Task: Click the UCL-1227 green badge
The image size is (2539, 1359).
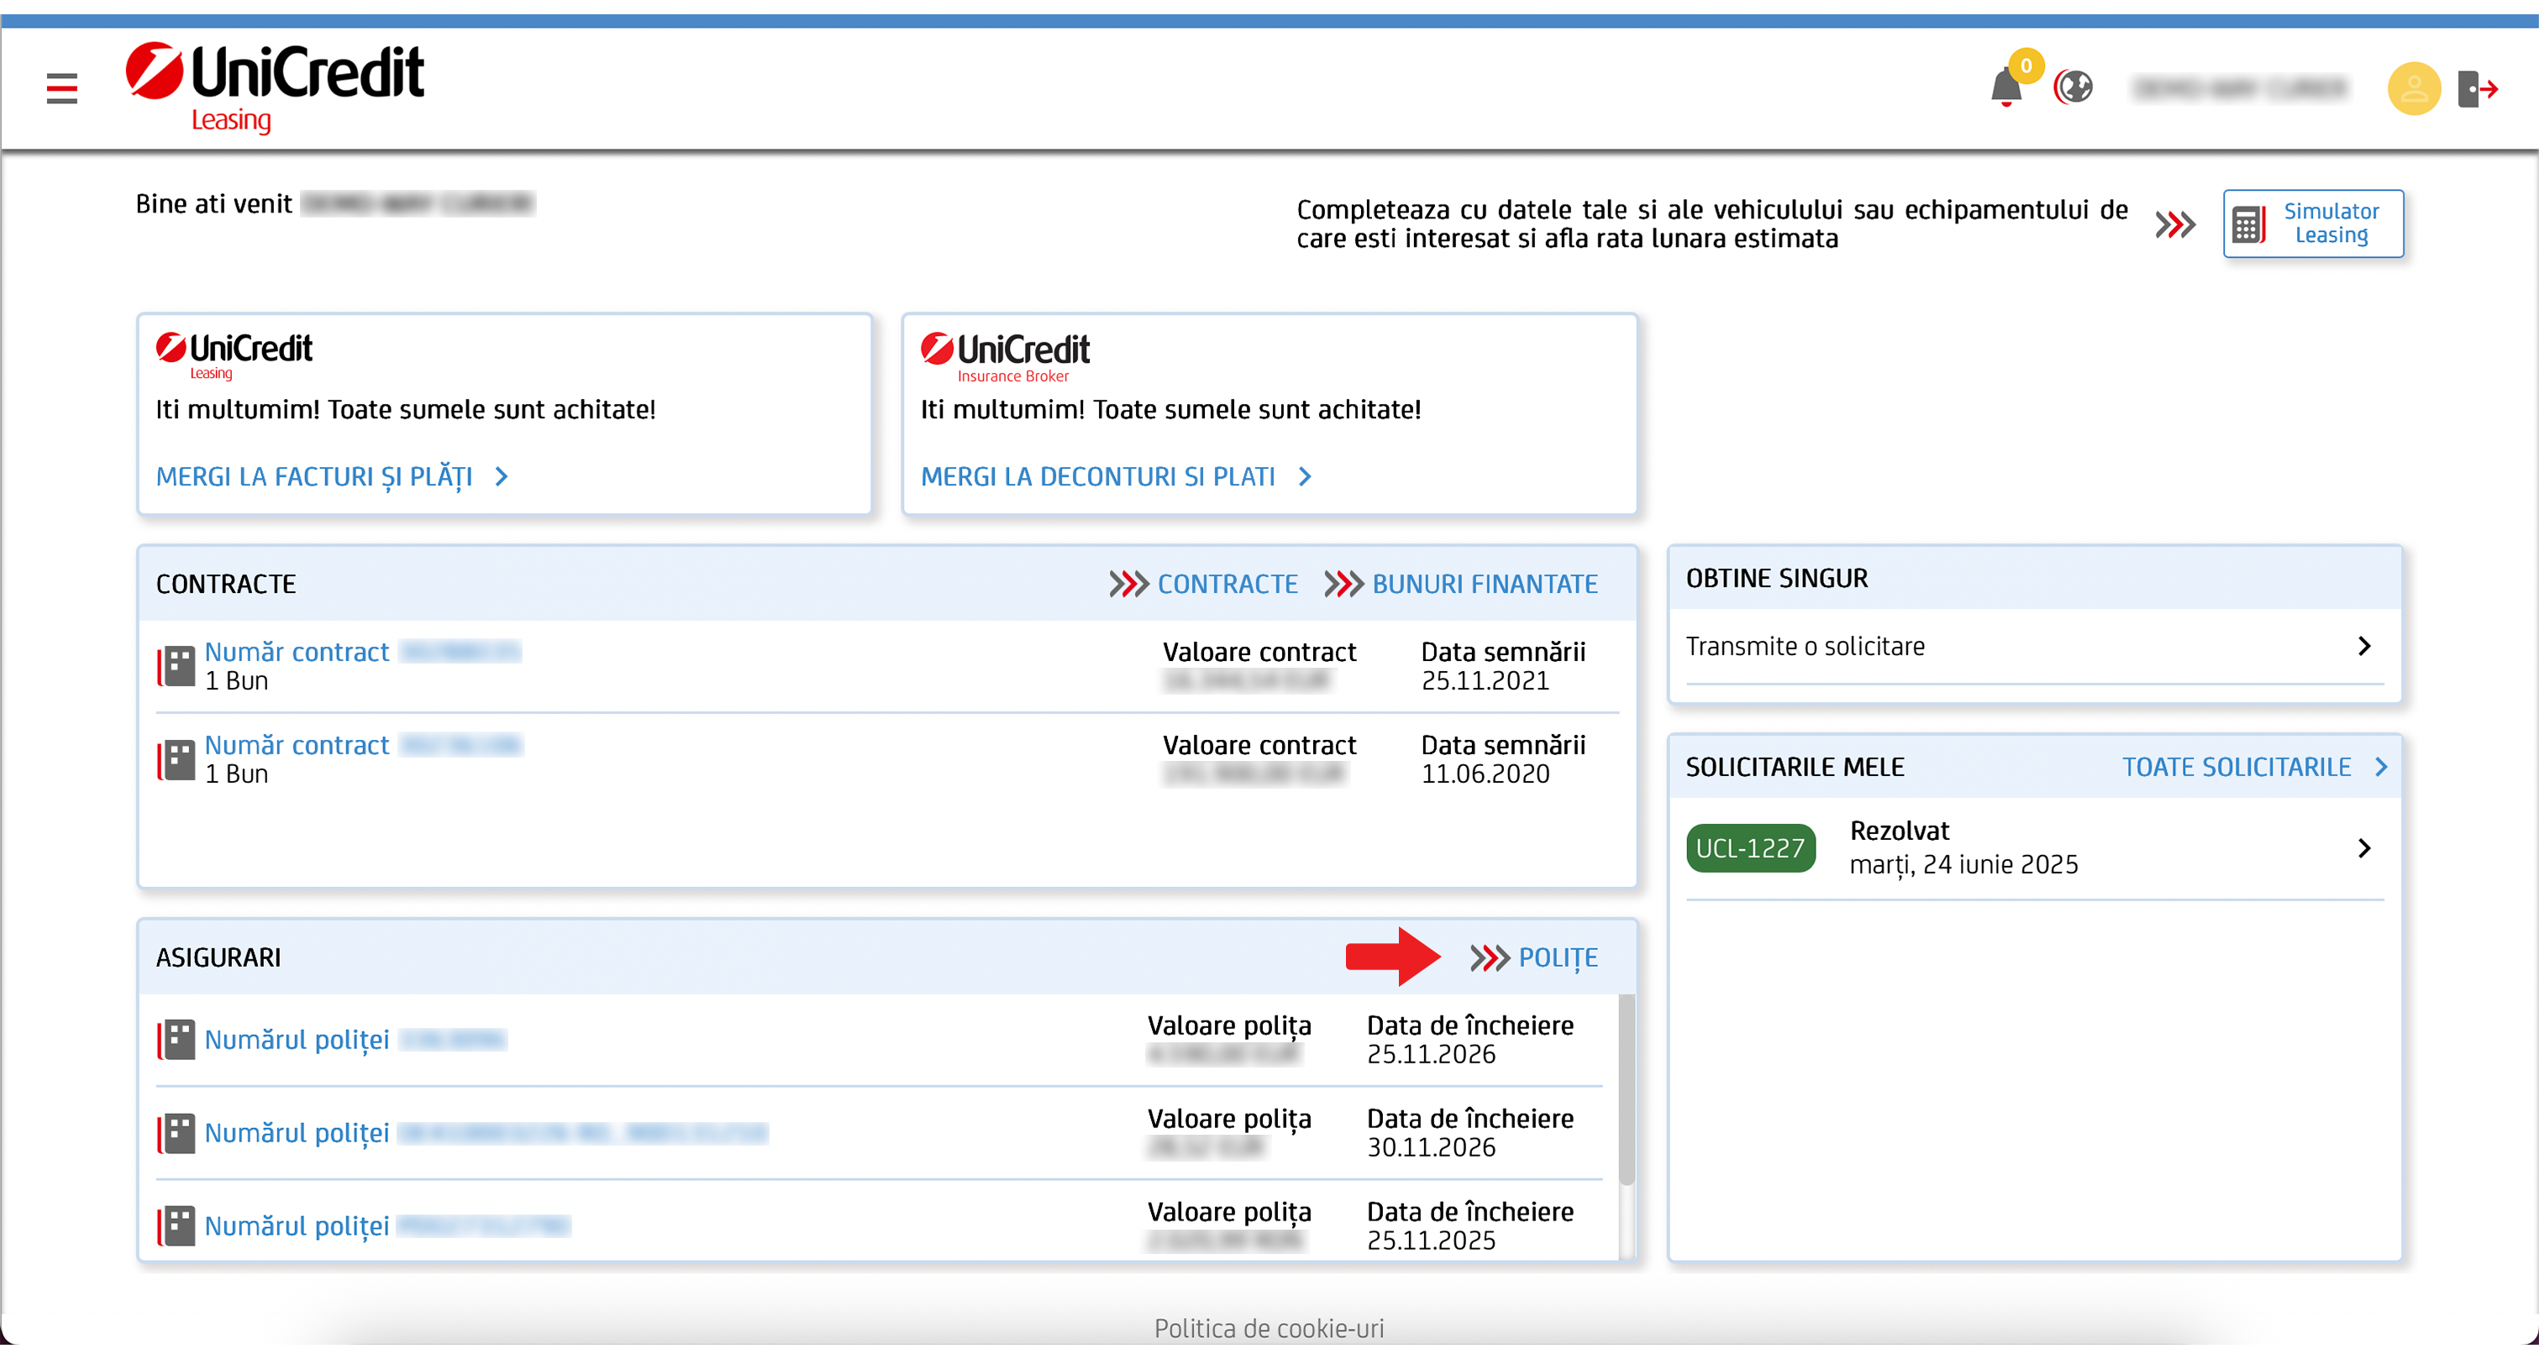Action: (1750, 848)
